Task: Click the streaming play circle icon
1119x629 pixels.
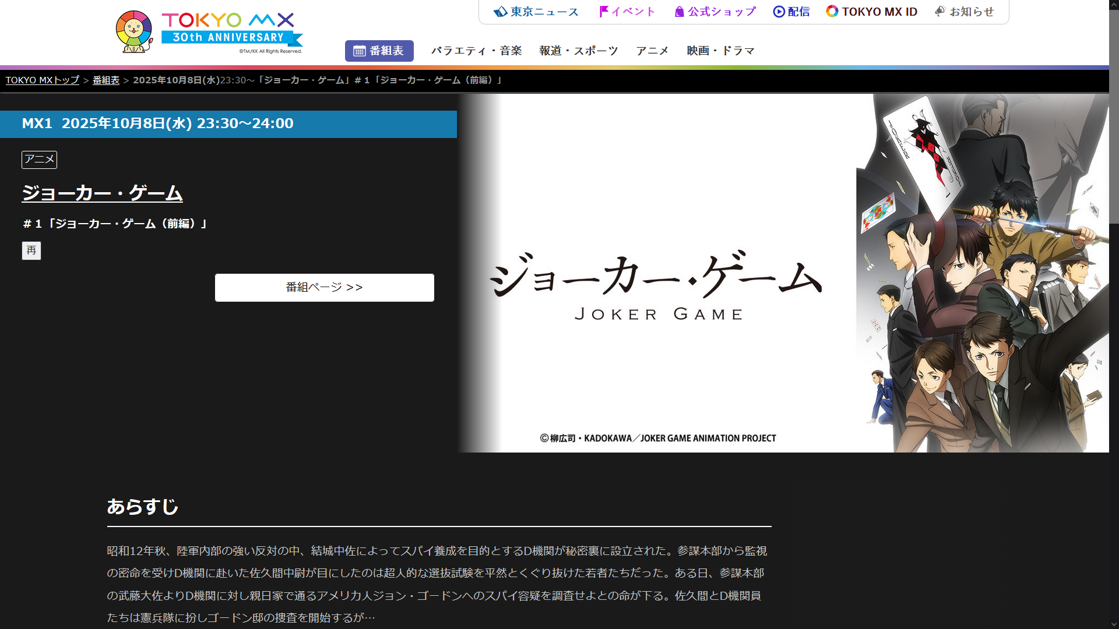Action: [x=779, y=12]
